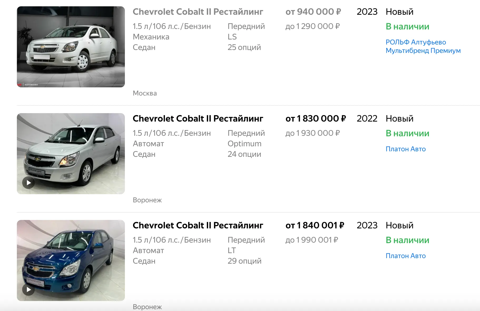This screenshot has width=480, height=311.
Task: Play video on blue Cobalt LT photo
Action: point(28,290)
